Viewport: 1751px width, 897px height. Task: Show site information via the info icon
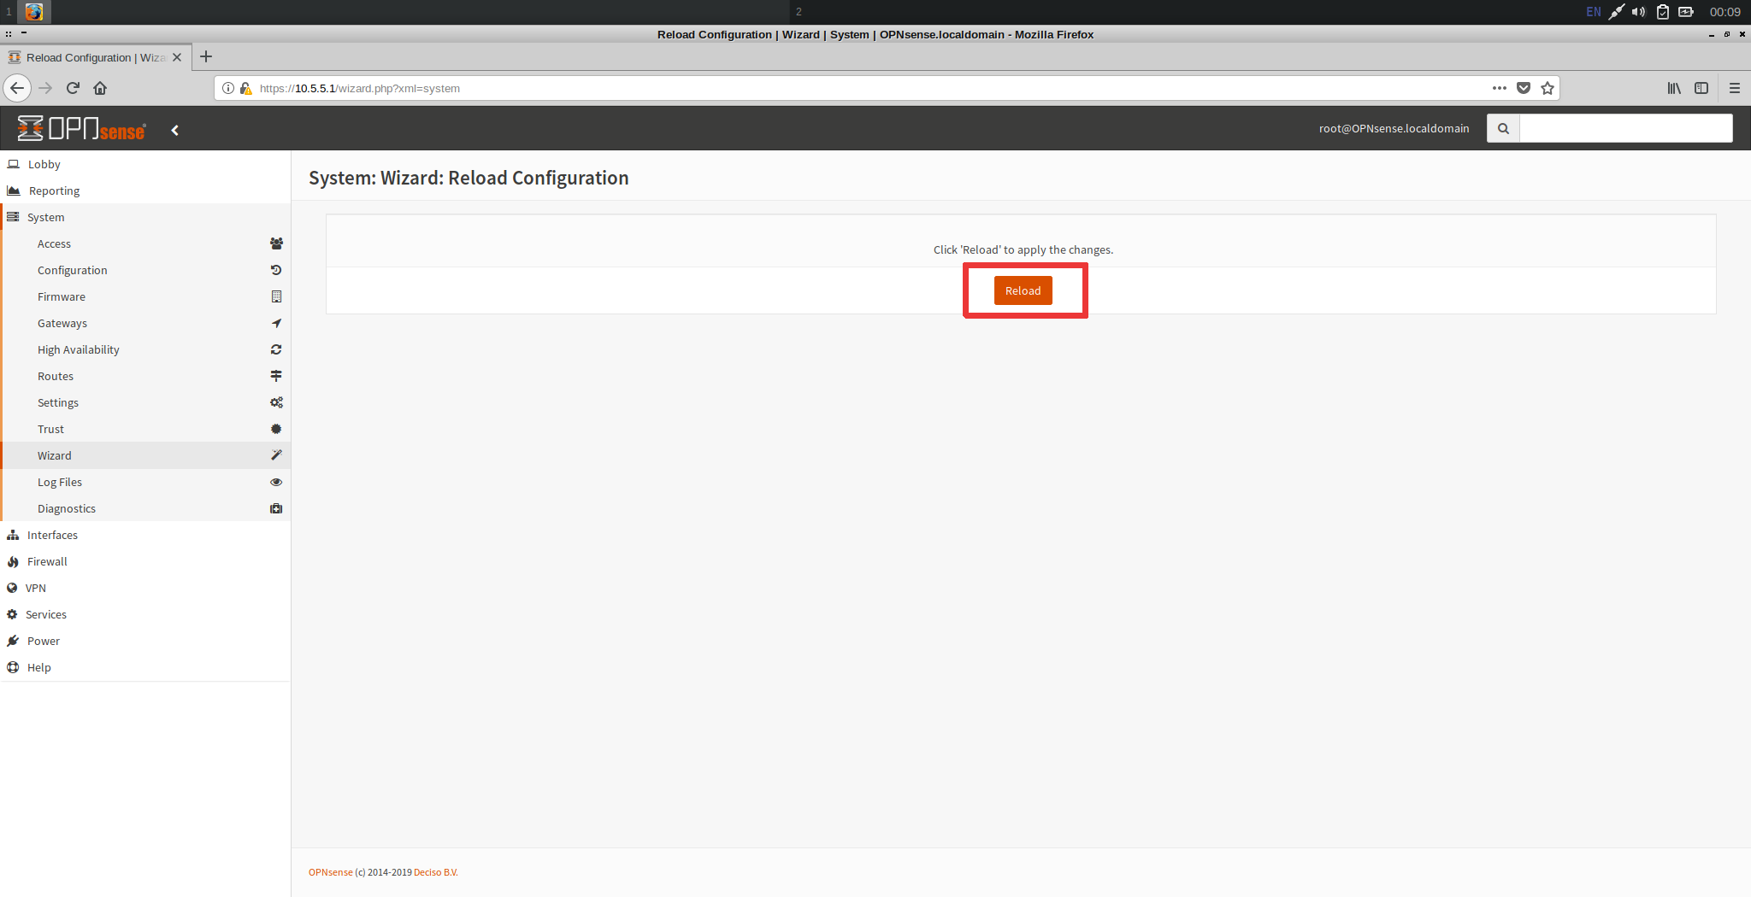pos(228,88)
